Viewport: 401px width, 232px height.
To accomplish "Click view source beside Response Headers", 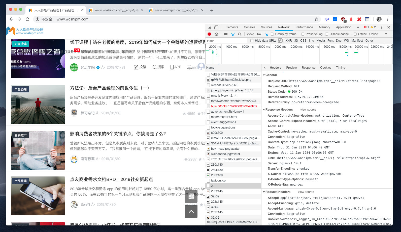I will [308, 110].
